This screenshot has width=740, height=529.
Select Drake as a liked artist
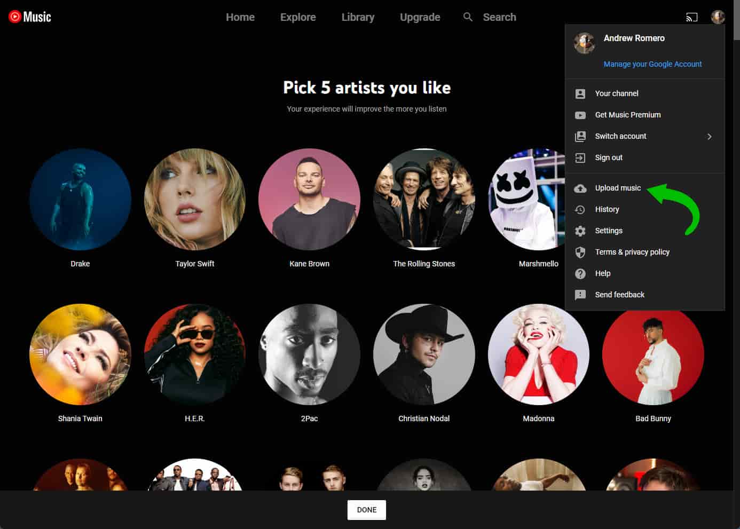(x=80, y=199)
